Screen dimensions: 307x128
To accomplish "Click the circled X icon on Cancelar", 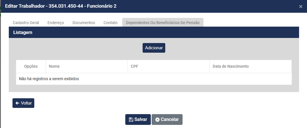I will click(157, 120).
